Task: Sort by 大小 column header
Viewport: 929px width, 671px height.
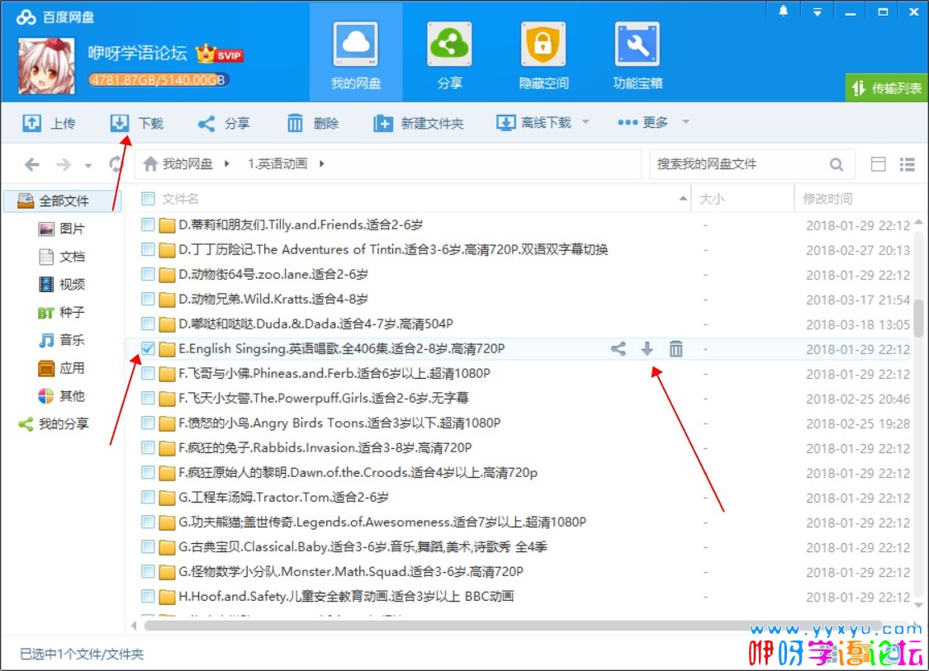Action: click(712, 199)
